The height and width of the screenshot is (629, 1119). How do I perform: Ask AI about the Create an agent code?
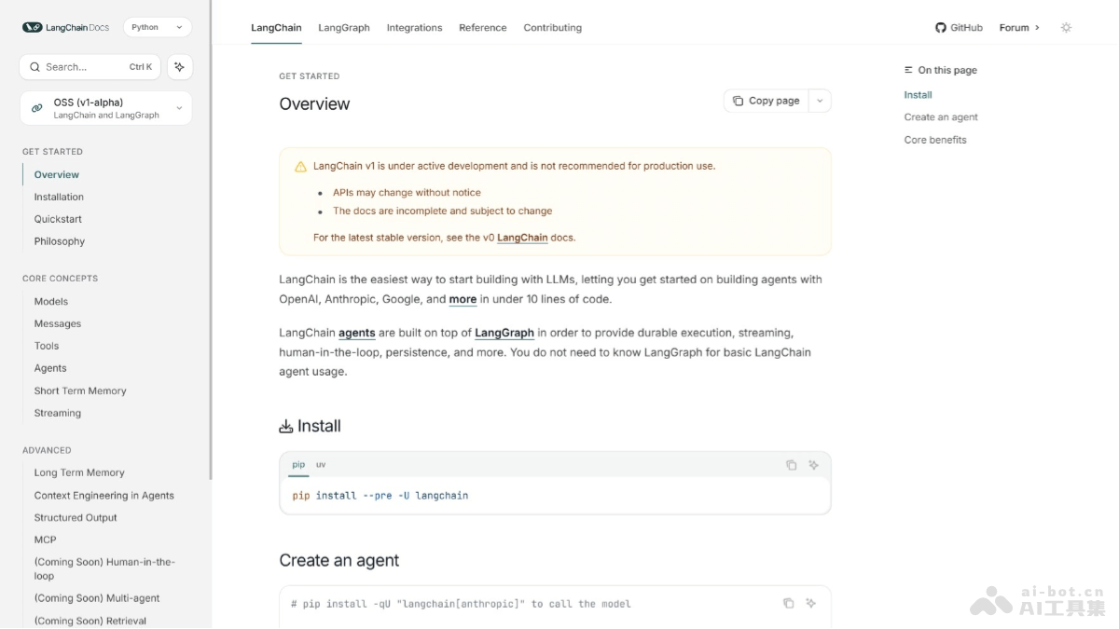point(810,604)
